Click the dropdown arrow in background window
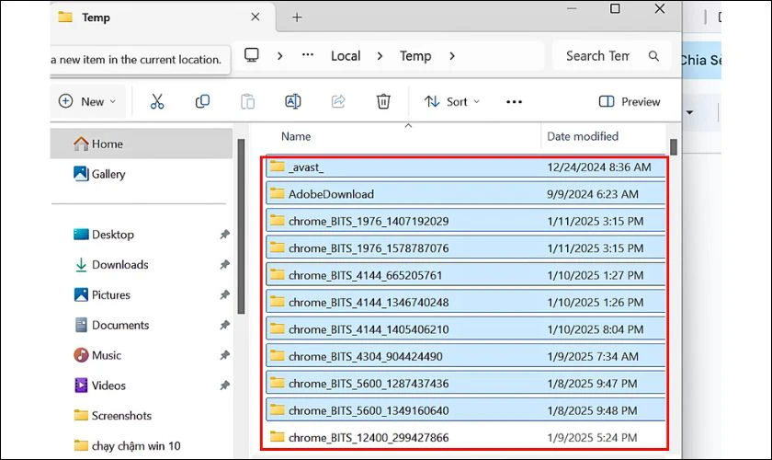The image size is (772, 460). pos(689,112)
